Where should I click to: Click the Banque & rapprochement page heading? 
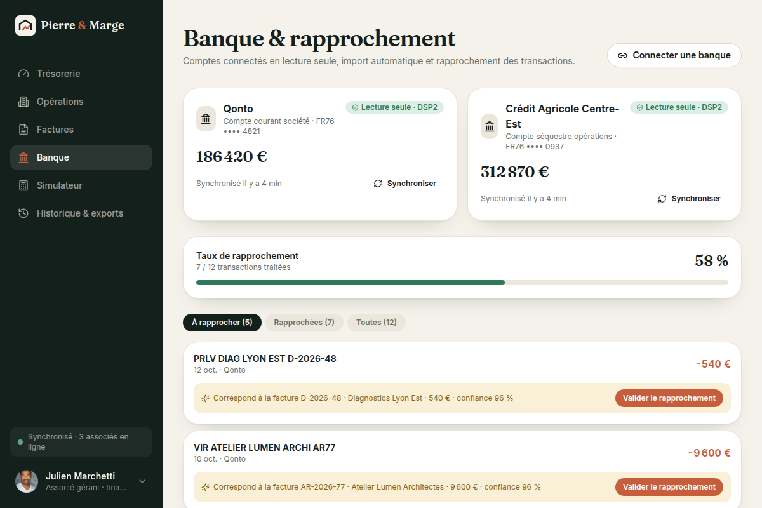pyautogui.click(x=319, y=39)
